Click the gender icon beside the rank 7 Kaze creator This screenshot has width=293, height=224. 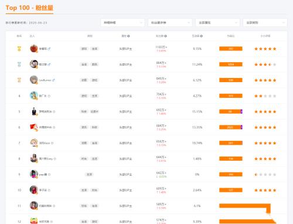[52, 143]
